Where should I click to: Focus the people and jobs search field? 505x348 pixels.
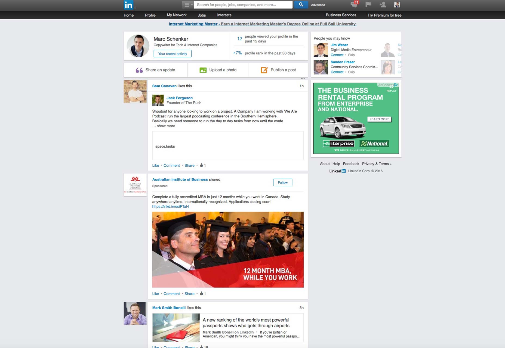click(x=243, y=5)
